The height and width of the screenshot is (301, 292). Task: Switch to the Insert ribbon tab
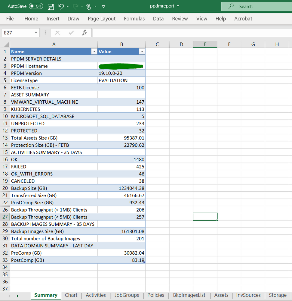(x=53, y=19)
